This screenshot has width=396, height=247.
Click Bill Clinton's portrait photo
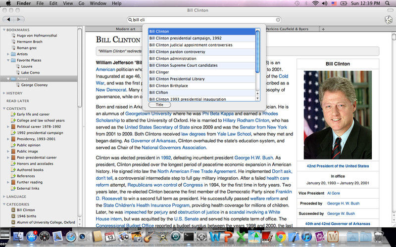338,115
